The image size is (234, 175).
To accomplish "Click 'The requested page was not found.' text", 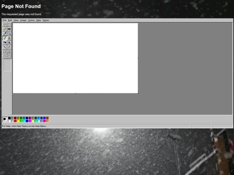I will point(22,14).
